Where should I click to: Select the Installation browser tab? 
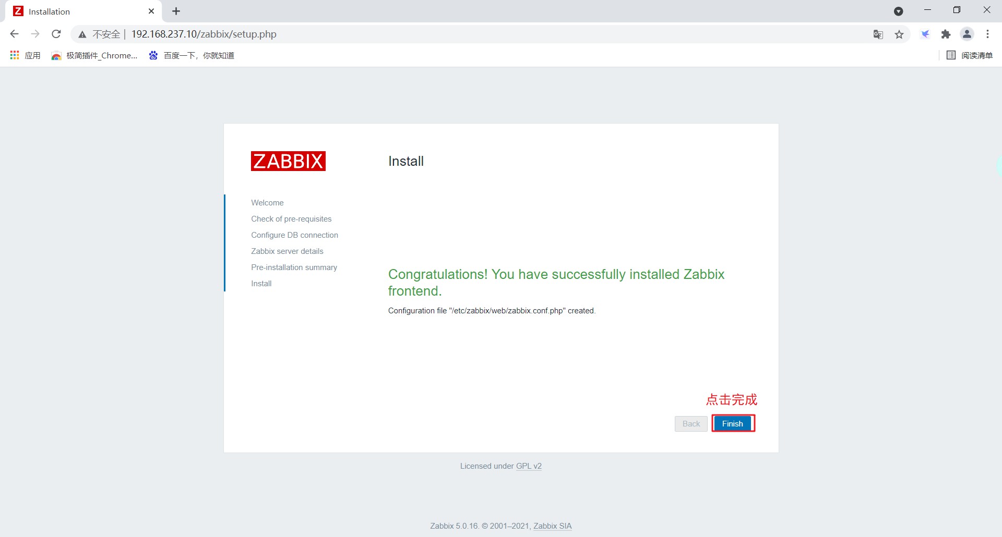point(83,11)
